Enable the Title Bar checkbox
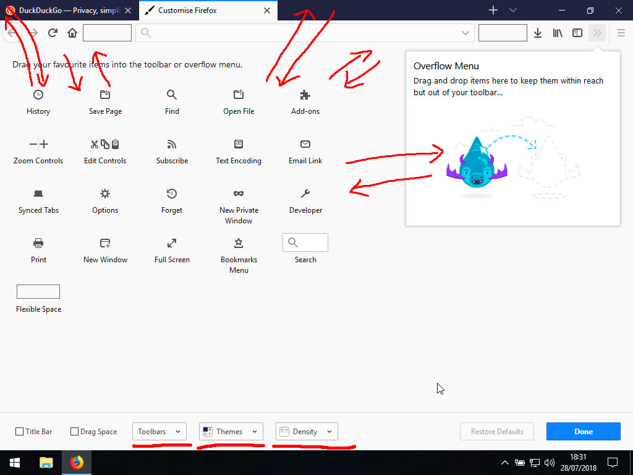This screenshot has height=475, width=633. point(19,431)
